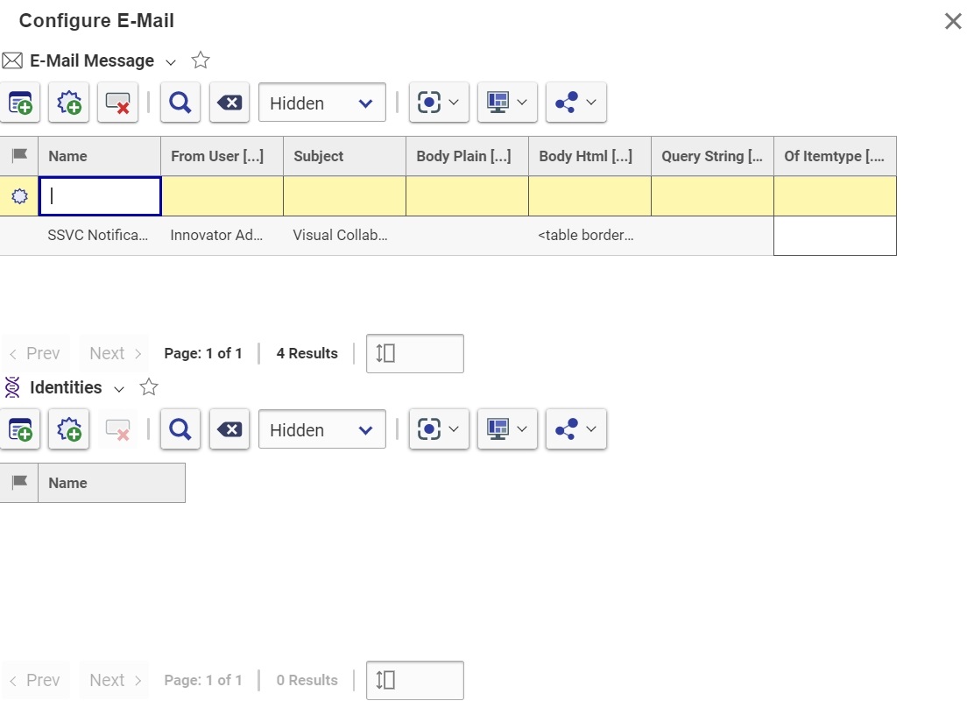
Task: Focus the Name search criteria field
Action: click(100, 196)
